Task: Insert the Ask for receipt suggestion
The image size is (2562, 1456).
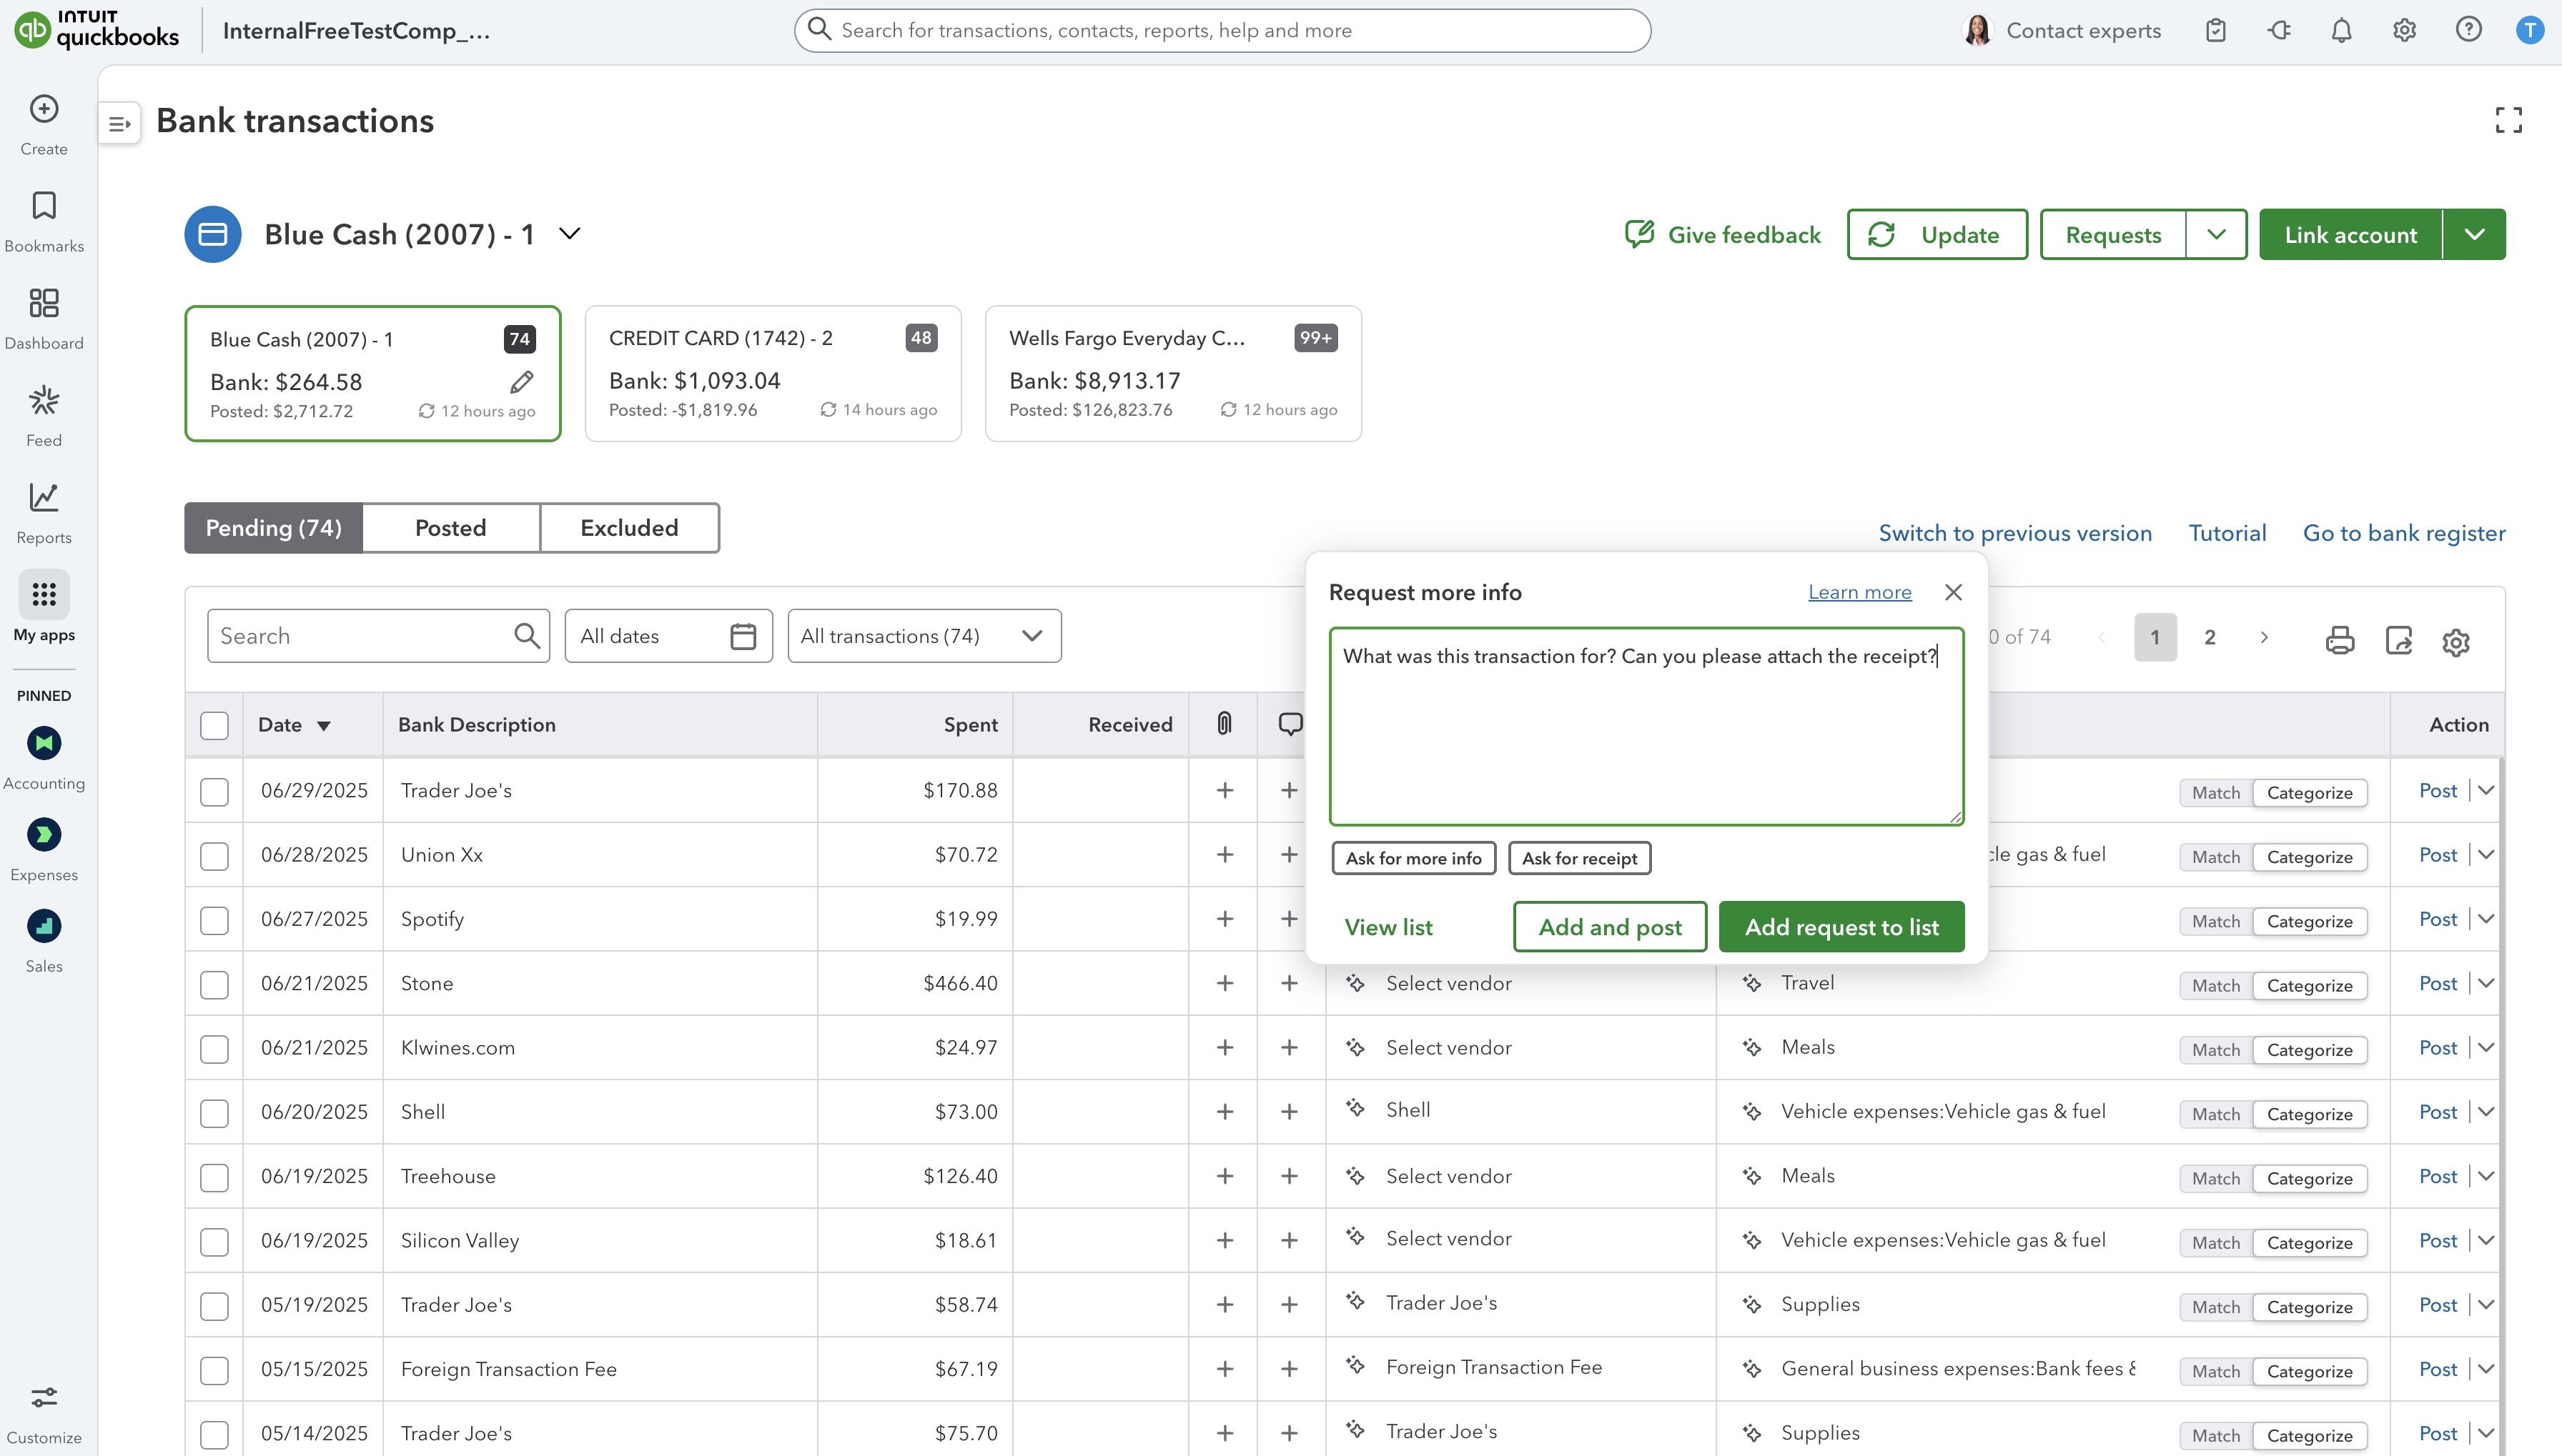Action: click(1580, 858)
